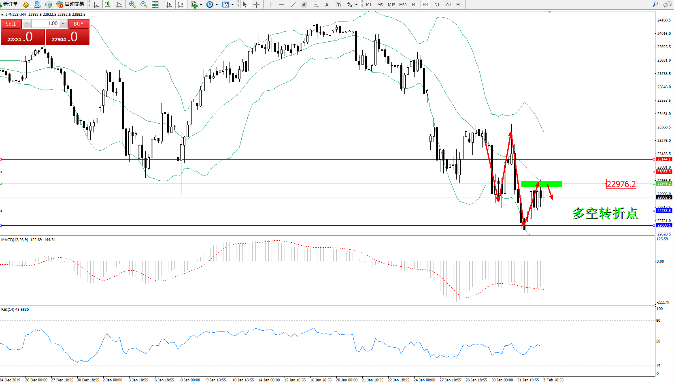Select the Fibonacci retracement tool

pyautogui.click(x=315, y=4)
